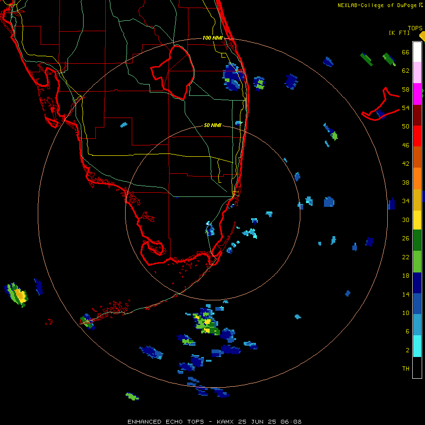This screenshot has height=425, width=425.
Task: Click legend value "2"
Action: pos(408,350)
